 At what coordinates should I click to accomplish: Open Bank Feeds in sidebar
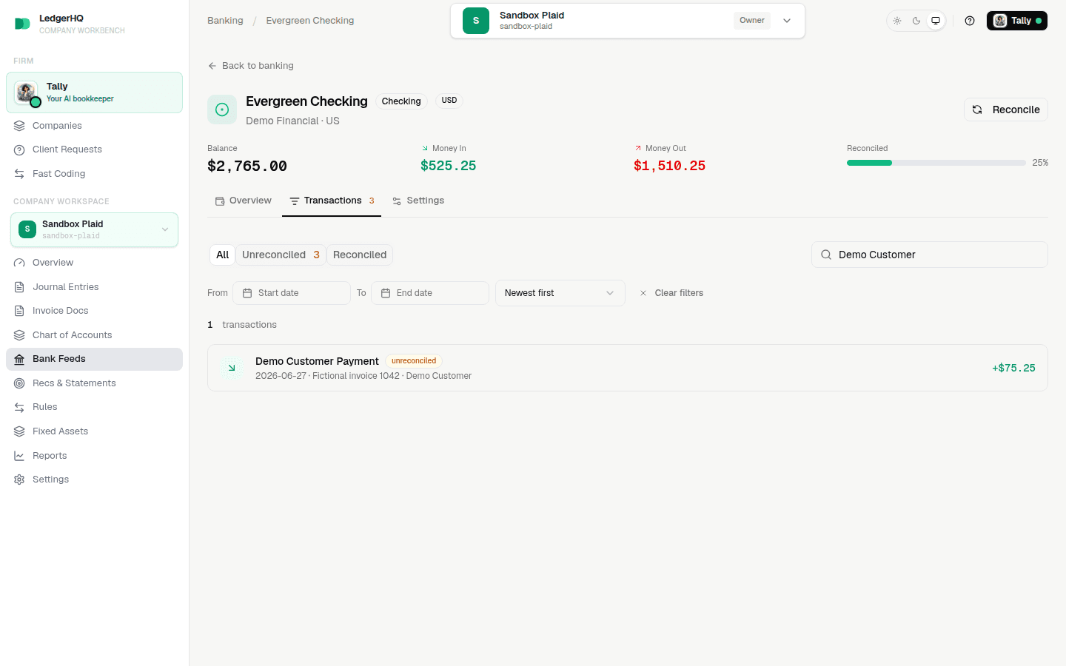click(x=94, y=359)
